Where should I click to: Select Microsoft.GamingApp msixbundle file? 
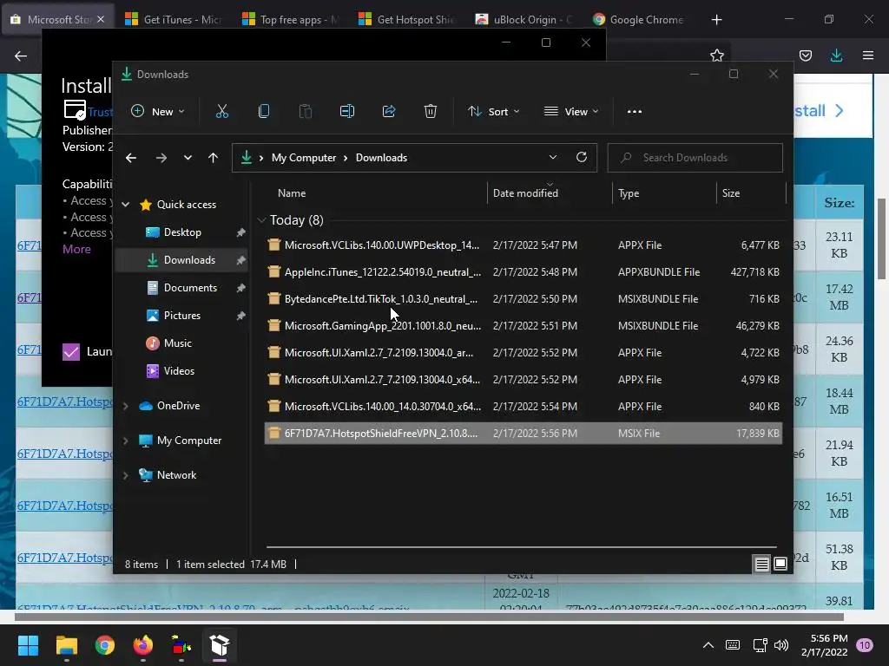click(524, 326)
